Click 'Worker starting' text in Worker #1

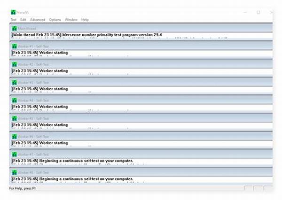(x=54, y=53)
